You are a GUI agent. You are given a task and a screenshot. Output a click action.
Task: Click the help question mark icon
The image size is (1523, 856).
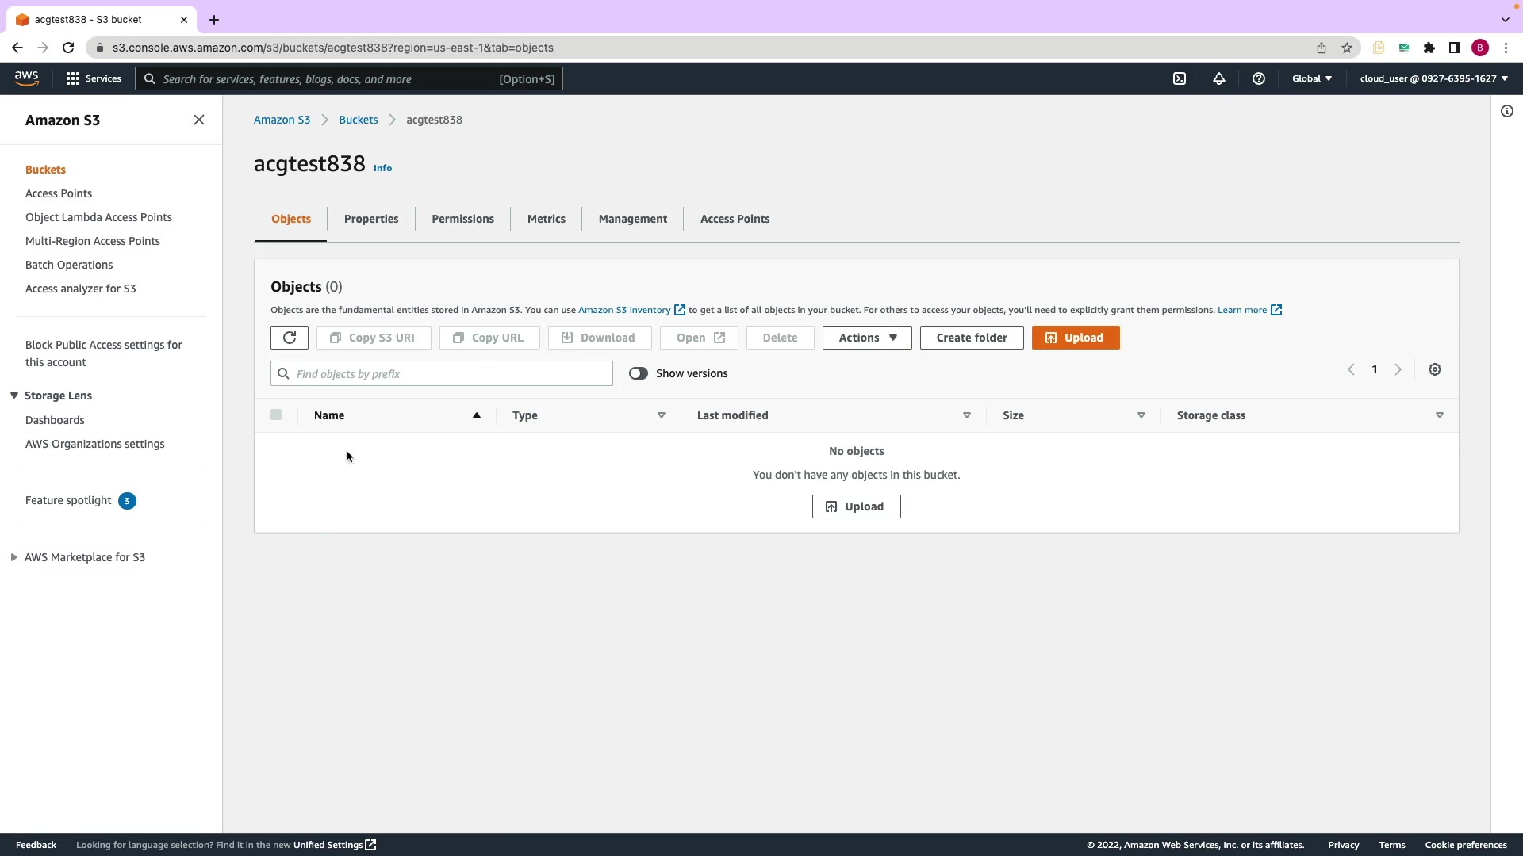coord(1259,78)
